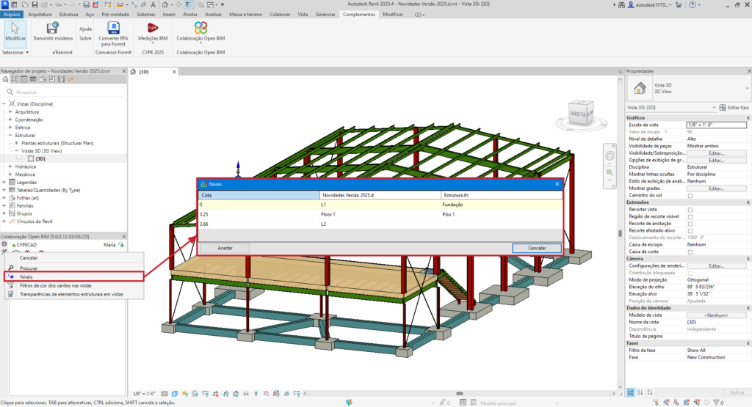Expand the Arquitetura views node
The height and width of the screenshot is (407, 752).
[10, 111]
